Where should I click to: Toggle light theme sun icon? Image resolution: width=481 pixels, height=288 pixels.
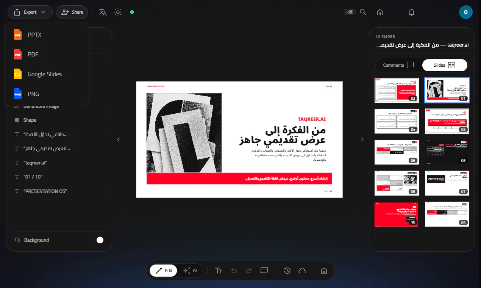(x=118, y=12)
